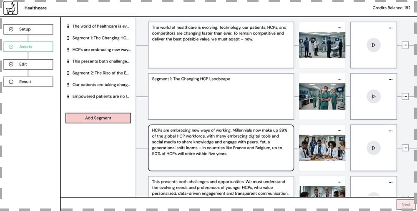Edit 'The world of healthcare is evolving' text box
The image size is (417, 211).
point(221,45)
